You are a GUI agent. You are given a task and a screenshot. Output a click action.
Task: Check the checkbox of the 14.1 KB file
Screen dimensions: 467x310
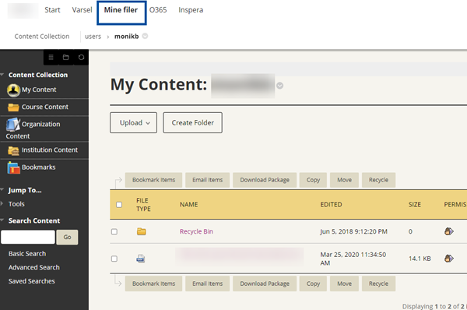pos(114,259)
